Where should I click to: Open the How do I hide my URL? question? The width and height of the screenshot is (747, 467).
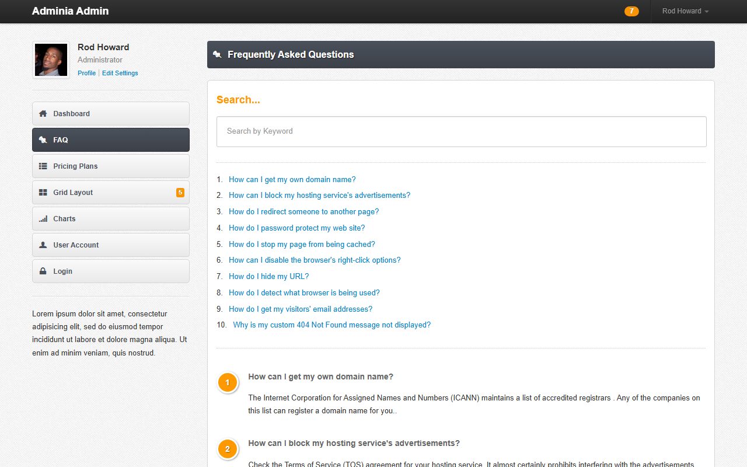(x=268, y=277)
